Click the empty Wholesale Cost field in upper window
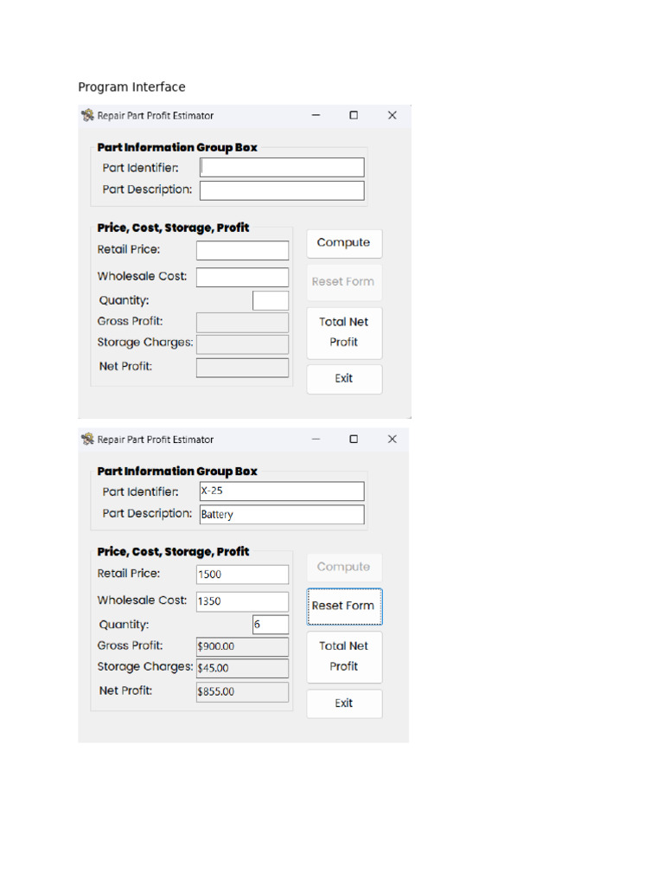The image size is (664, 886). [x=242, y=278]
